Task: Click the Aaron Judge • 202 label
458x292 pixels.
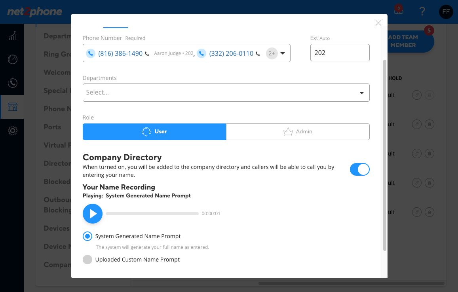Action: pyautogui.click(x=174, y=53)
